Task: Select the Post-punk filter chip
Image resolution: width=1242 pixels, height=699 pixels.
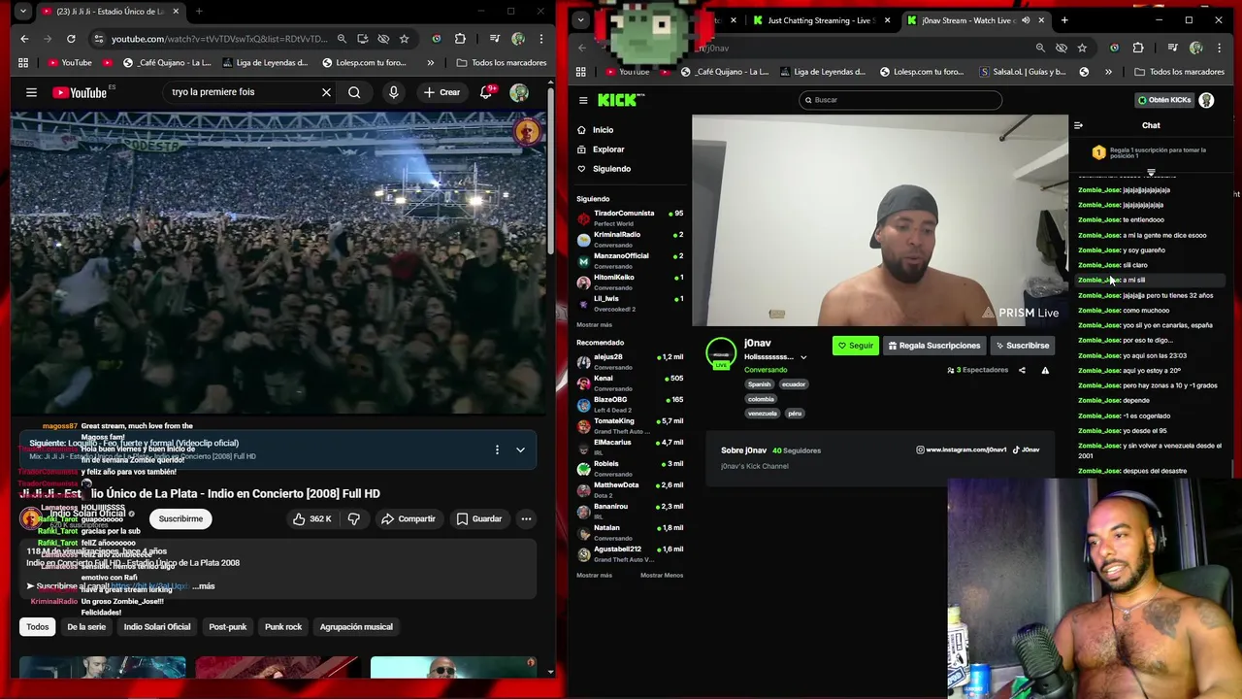Action: (228, 627)
